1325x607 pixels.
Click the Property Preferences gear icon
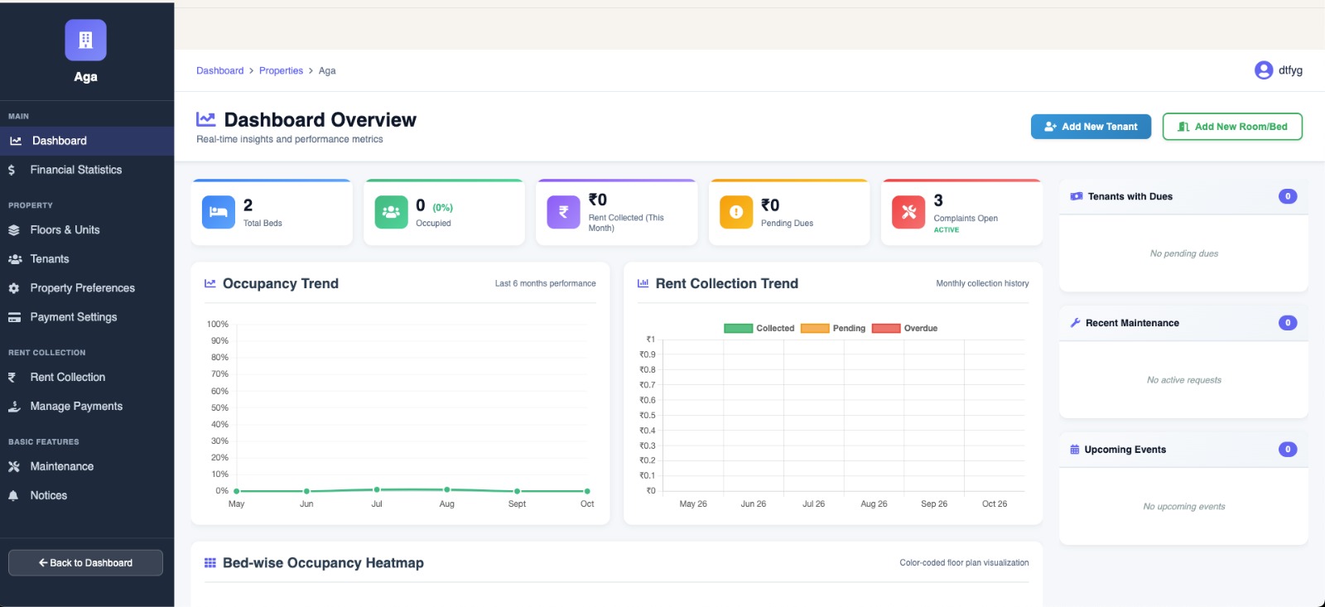pos(14,288)
